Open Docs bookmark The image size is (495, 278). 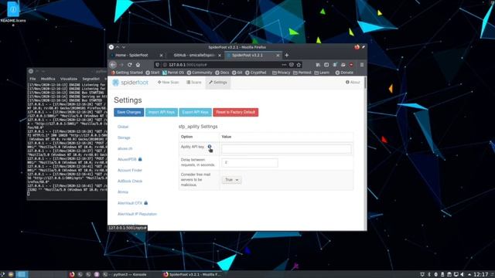pyautogui.click(x=222, y=73)
